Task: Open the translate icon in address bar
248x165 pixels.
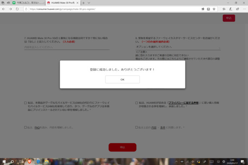Action: coord(203,9)
